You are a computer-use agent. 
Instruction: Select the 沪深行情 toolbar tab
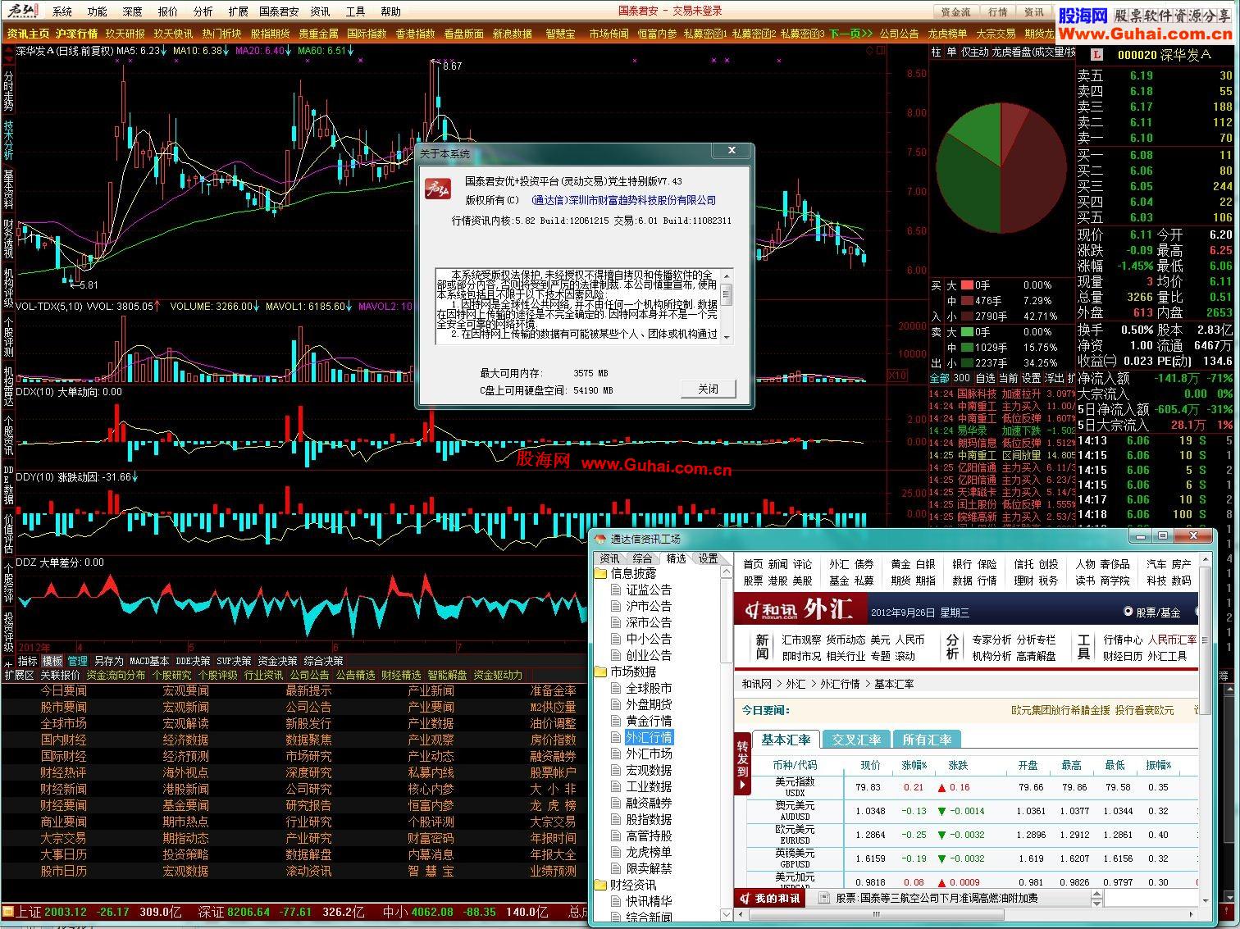tap(77, 34)
